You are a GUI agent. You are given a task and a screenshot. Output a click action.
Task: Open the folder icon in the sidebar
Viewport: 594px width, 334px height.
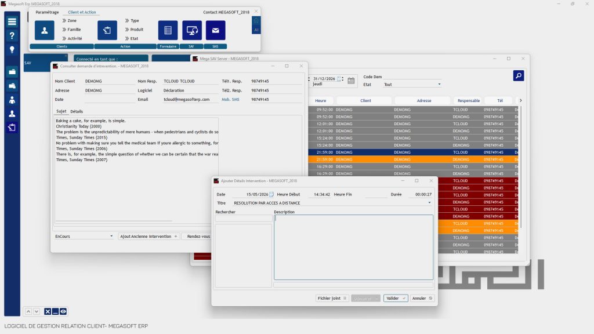12,72
